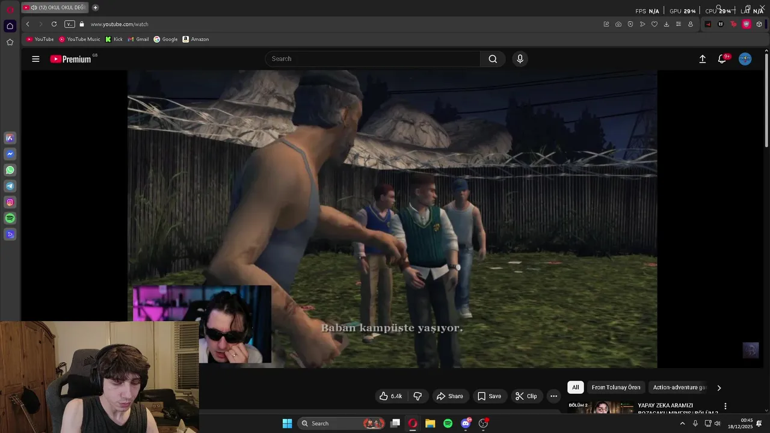Click the red Tp extension icon

(x=733, y=24)
